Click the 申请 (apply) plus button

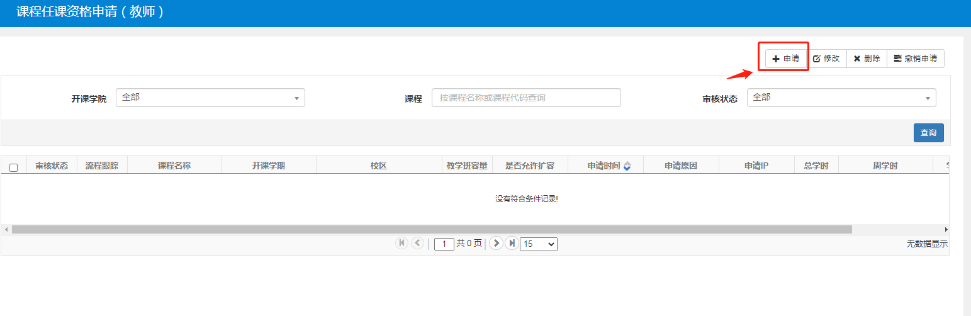click(x=786, y=59)
